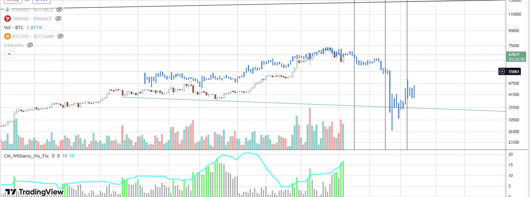Select the Vol · BTC indicator label
Viewport: 530px width, 197px height.
point(14,28)
